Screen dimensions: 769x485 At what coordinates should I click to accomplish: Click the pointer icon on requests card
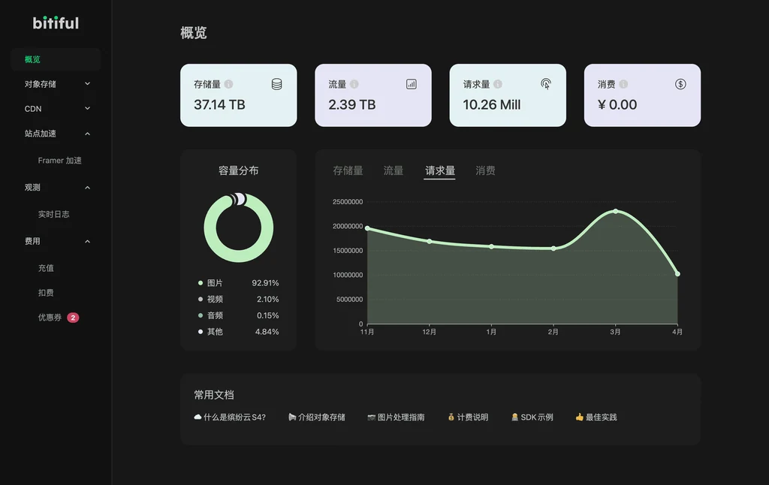(546, 84)
